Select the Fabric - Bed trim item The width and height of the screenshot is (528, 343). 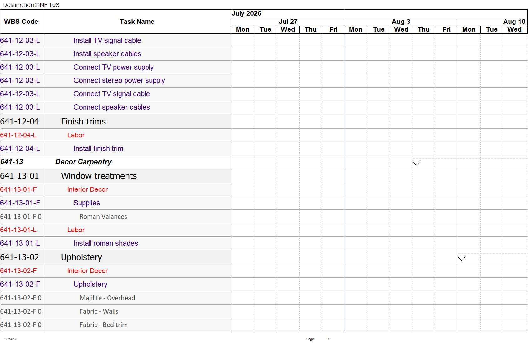[x=104, y=325]
